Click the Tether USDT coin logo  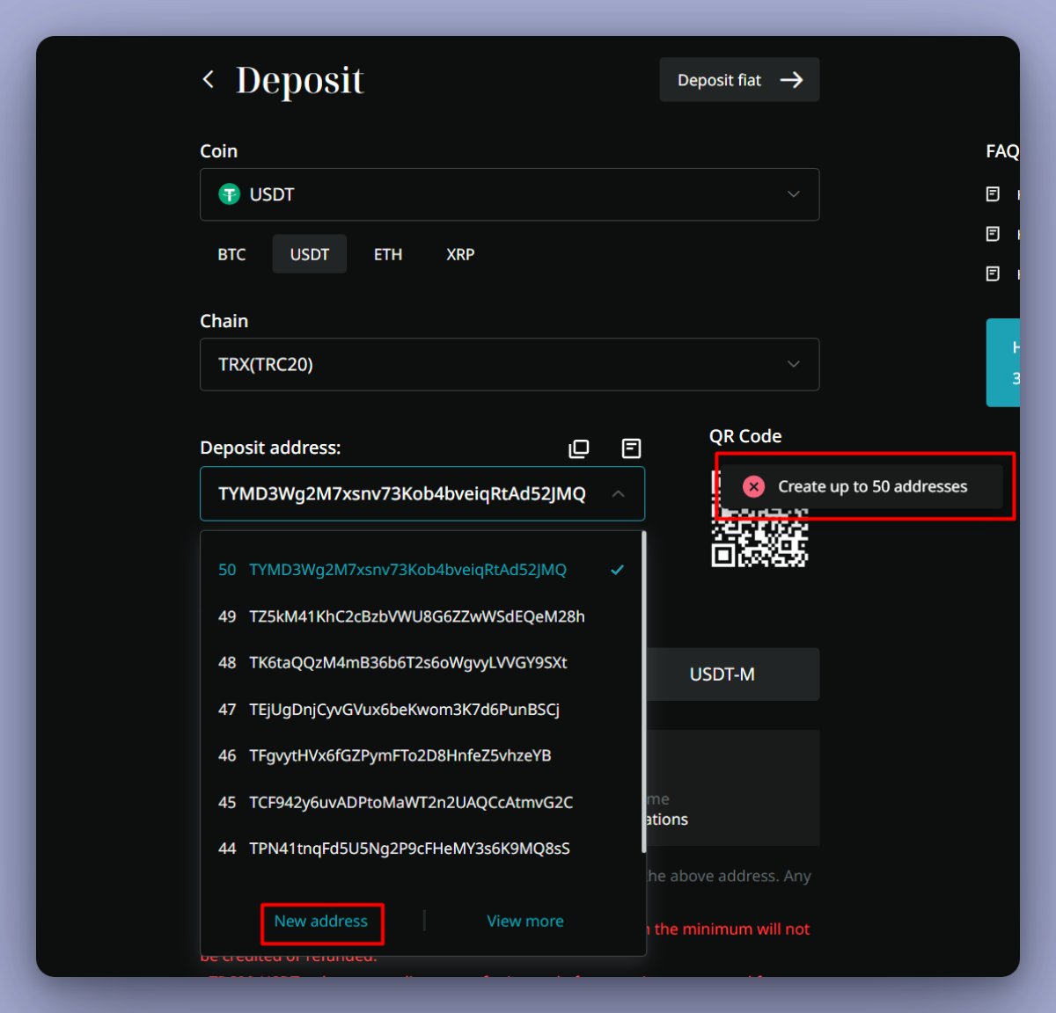tap(230, 194)
